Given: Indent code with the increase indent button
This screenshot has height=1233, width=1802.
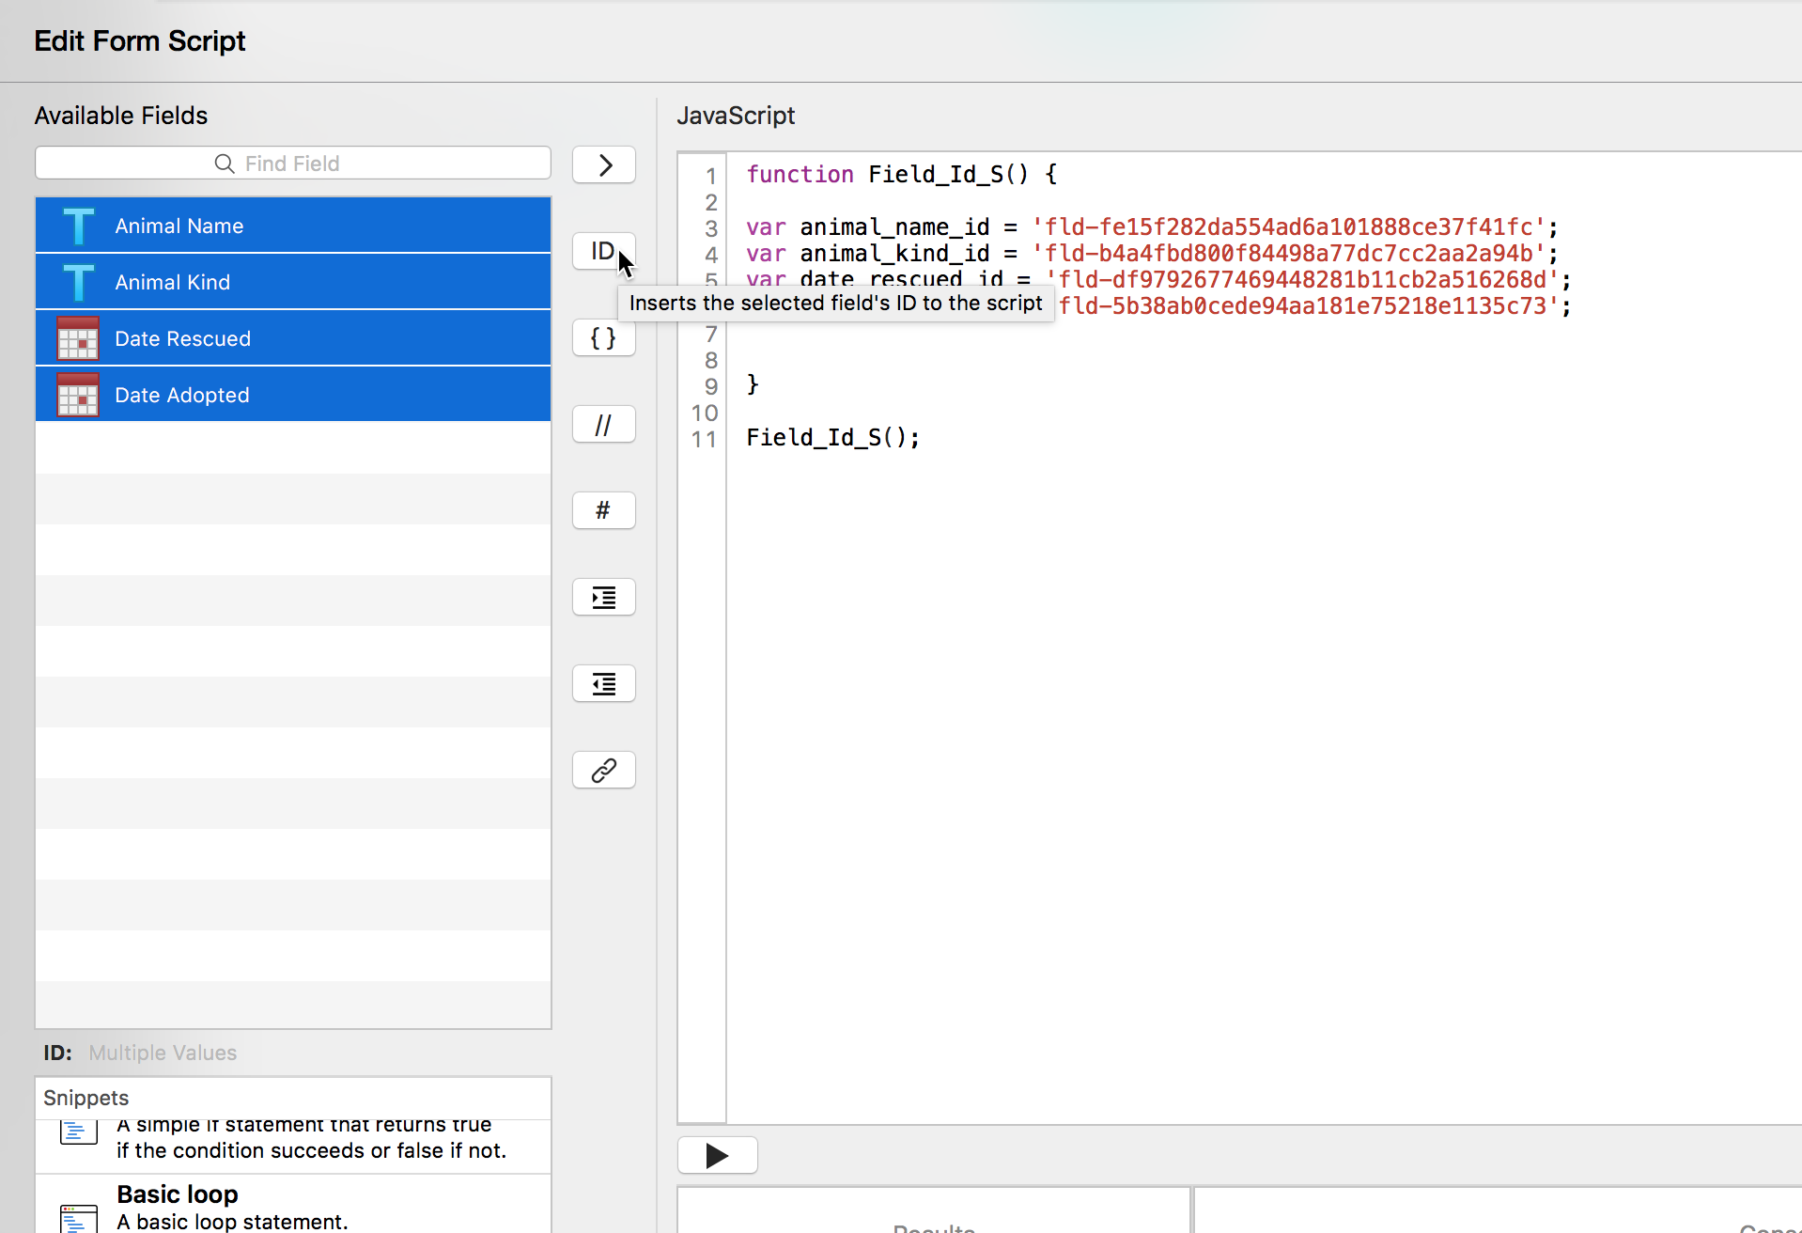Looking at the screenshot, I should coord(604,598).
